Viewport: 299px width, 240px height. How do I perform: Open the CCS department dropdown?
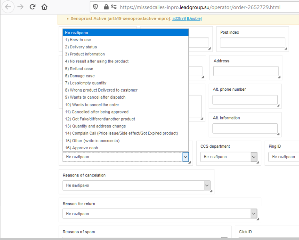click(229, 157)
